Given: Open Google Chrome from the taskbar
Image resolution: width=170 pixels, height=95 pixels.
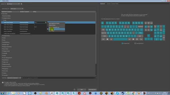Looking at the screenshot, I should click(134, 93).
